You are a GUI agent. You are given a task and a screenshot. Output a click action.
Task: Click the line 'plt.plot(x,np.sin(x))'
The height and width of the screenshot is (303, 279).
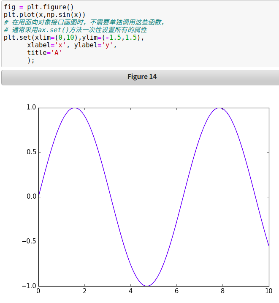click(45, 15)
